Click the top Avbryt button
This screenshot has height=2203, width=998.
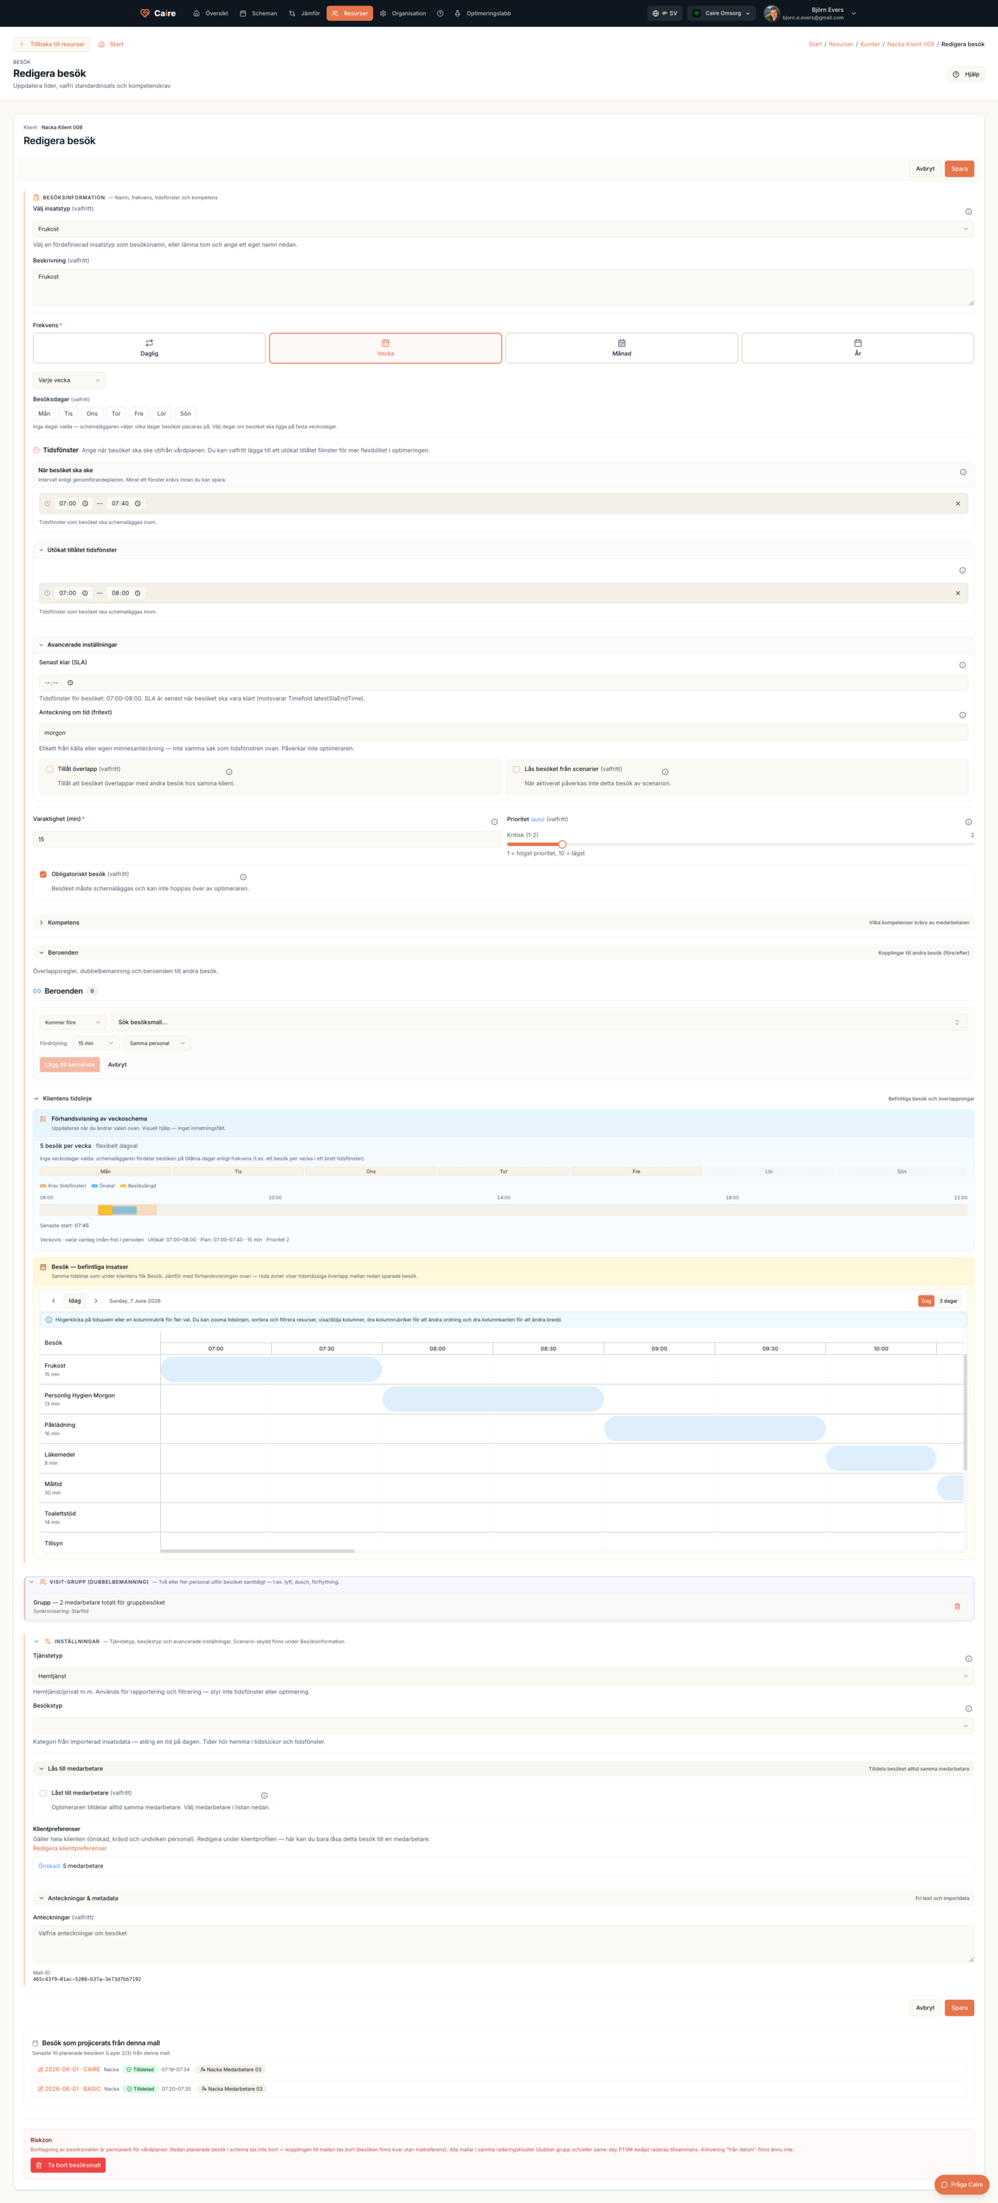pos(925,168)
